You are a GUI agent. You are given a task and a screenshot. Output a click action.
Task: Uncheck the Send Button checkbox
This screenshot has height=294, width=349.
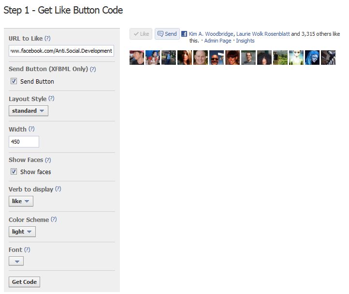coord(14,81)
